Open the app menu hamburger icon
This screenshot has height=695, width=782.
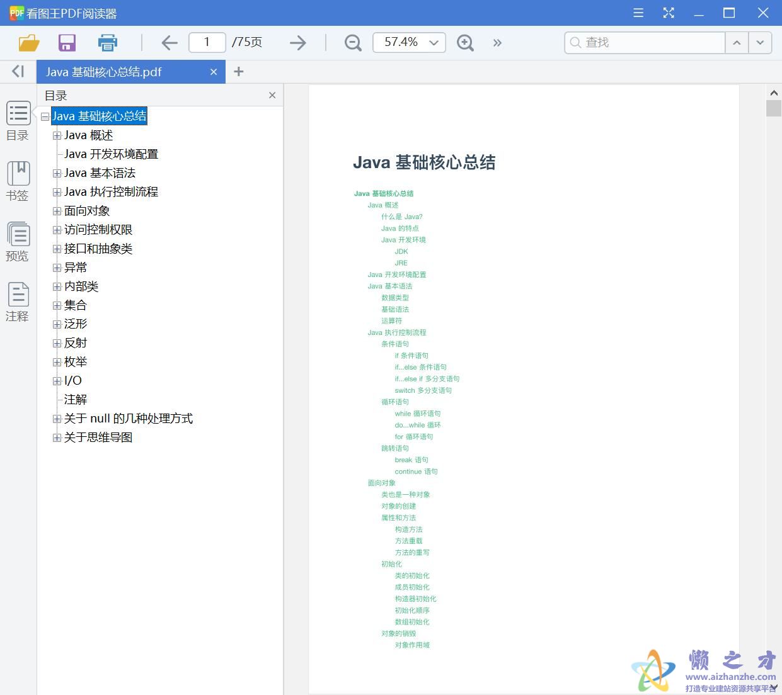click(x=638, y=13)
